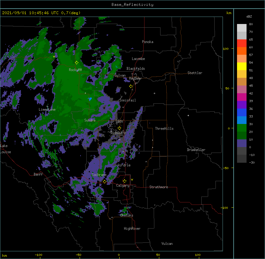Select the bright green 20-30 dBZ legend swatch
This screenshot has height=259, width=265.
click(242, 128)
